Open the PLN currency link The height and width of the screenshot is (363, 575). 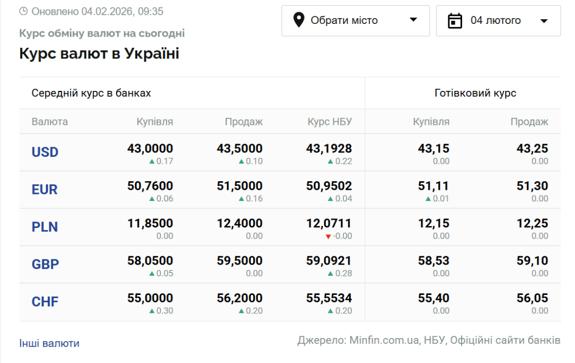click(x=45, y=227)
